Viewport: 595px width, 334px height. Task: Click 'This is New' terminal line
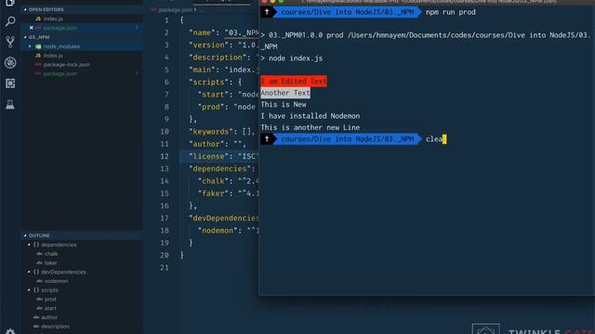(284, 104)
